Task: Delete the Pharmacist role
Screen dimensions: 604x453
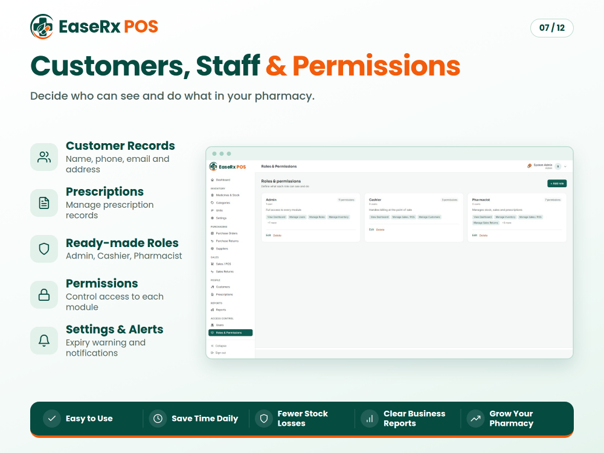Action: click(x=483, y=236)
